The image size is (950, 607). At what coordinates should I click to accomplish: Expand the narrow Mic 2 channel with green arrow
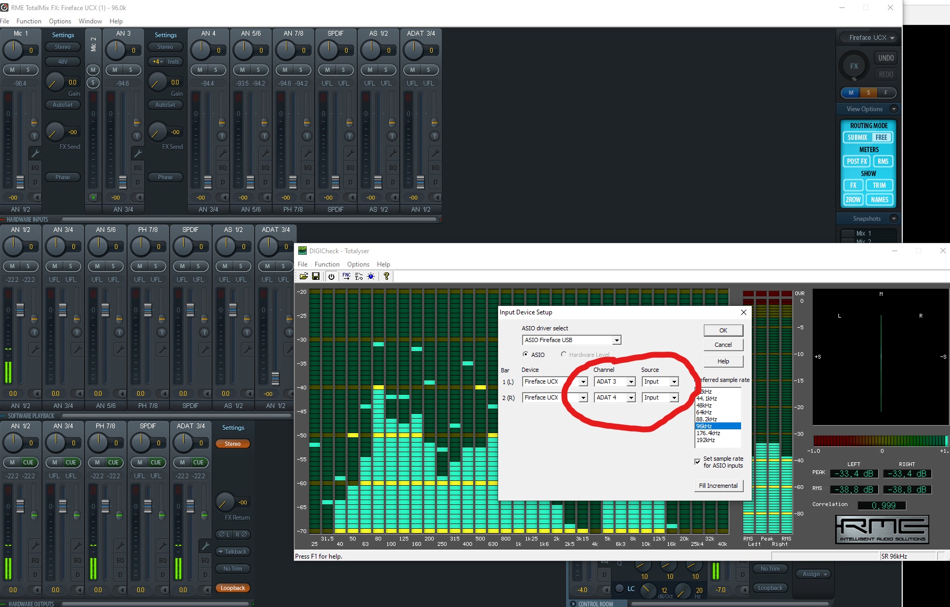[x=93, y=197]
